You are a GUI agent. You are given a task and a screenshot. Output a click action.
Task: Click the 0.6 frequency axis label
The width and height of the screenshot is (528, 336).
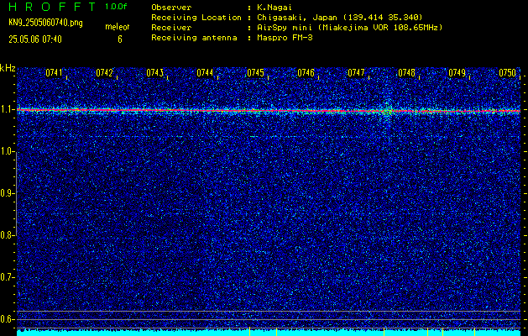click(x=7, y=319)
